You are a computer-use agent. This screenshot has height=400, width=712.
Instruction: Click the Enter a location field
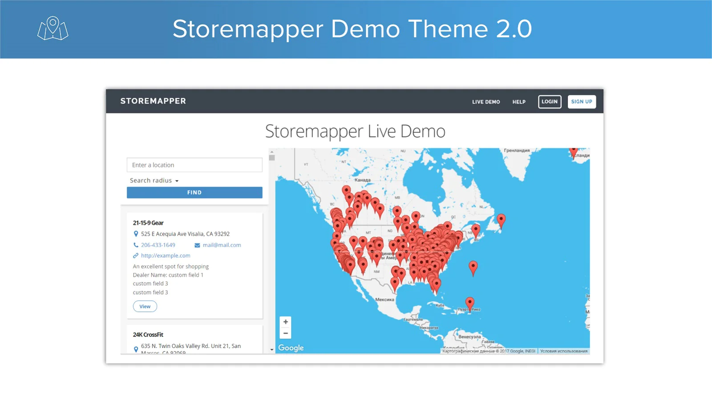194,165
